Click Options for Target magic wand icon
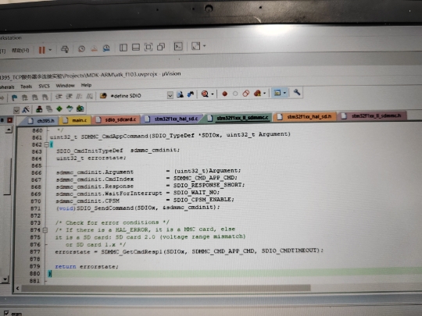The width and height of the screenshot is (422, 316). pos(26,109)
